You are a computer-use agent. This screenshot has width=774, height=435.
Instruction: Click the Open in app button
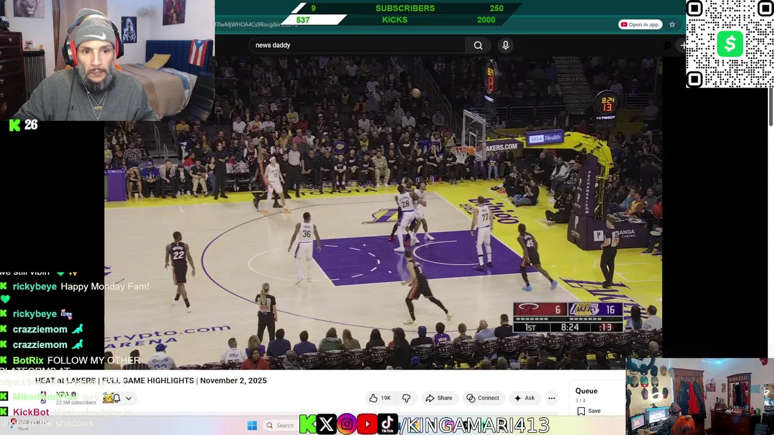(x=640, y=25)
